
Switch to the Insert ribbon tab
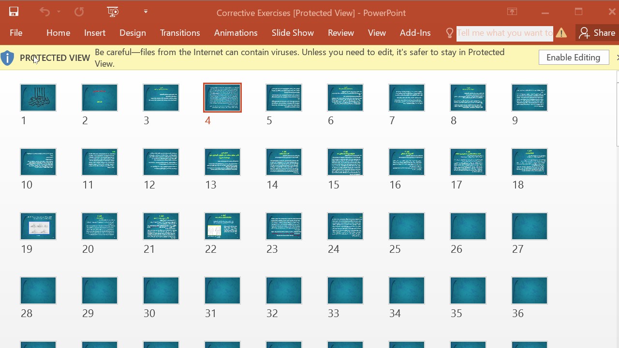pos(95,33)
